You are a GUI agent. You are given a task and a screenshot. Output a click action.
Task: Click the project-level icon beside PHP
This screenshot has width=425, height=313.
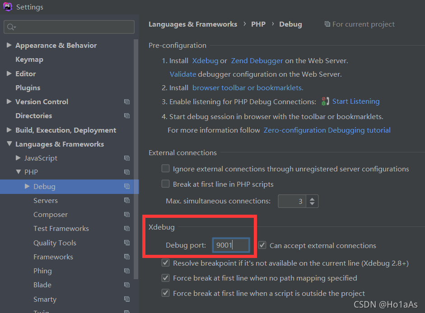point(127,172)
